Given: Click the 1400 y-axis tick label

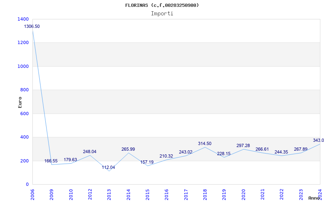Looking at the screenshot, I should pyautogui.click(x=23, y=19).
